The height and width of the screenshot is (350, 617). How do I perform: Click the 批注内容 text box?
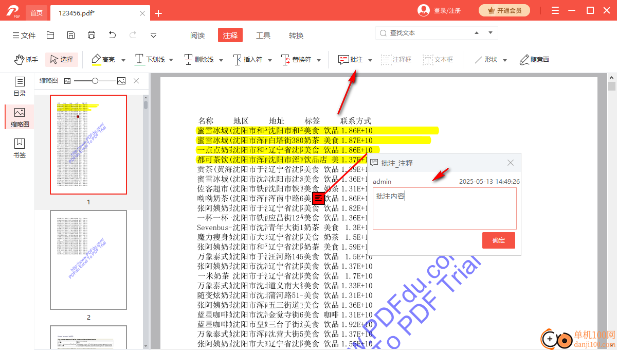(445, 208)
